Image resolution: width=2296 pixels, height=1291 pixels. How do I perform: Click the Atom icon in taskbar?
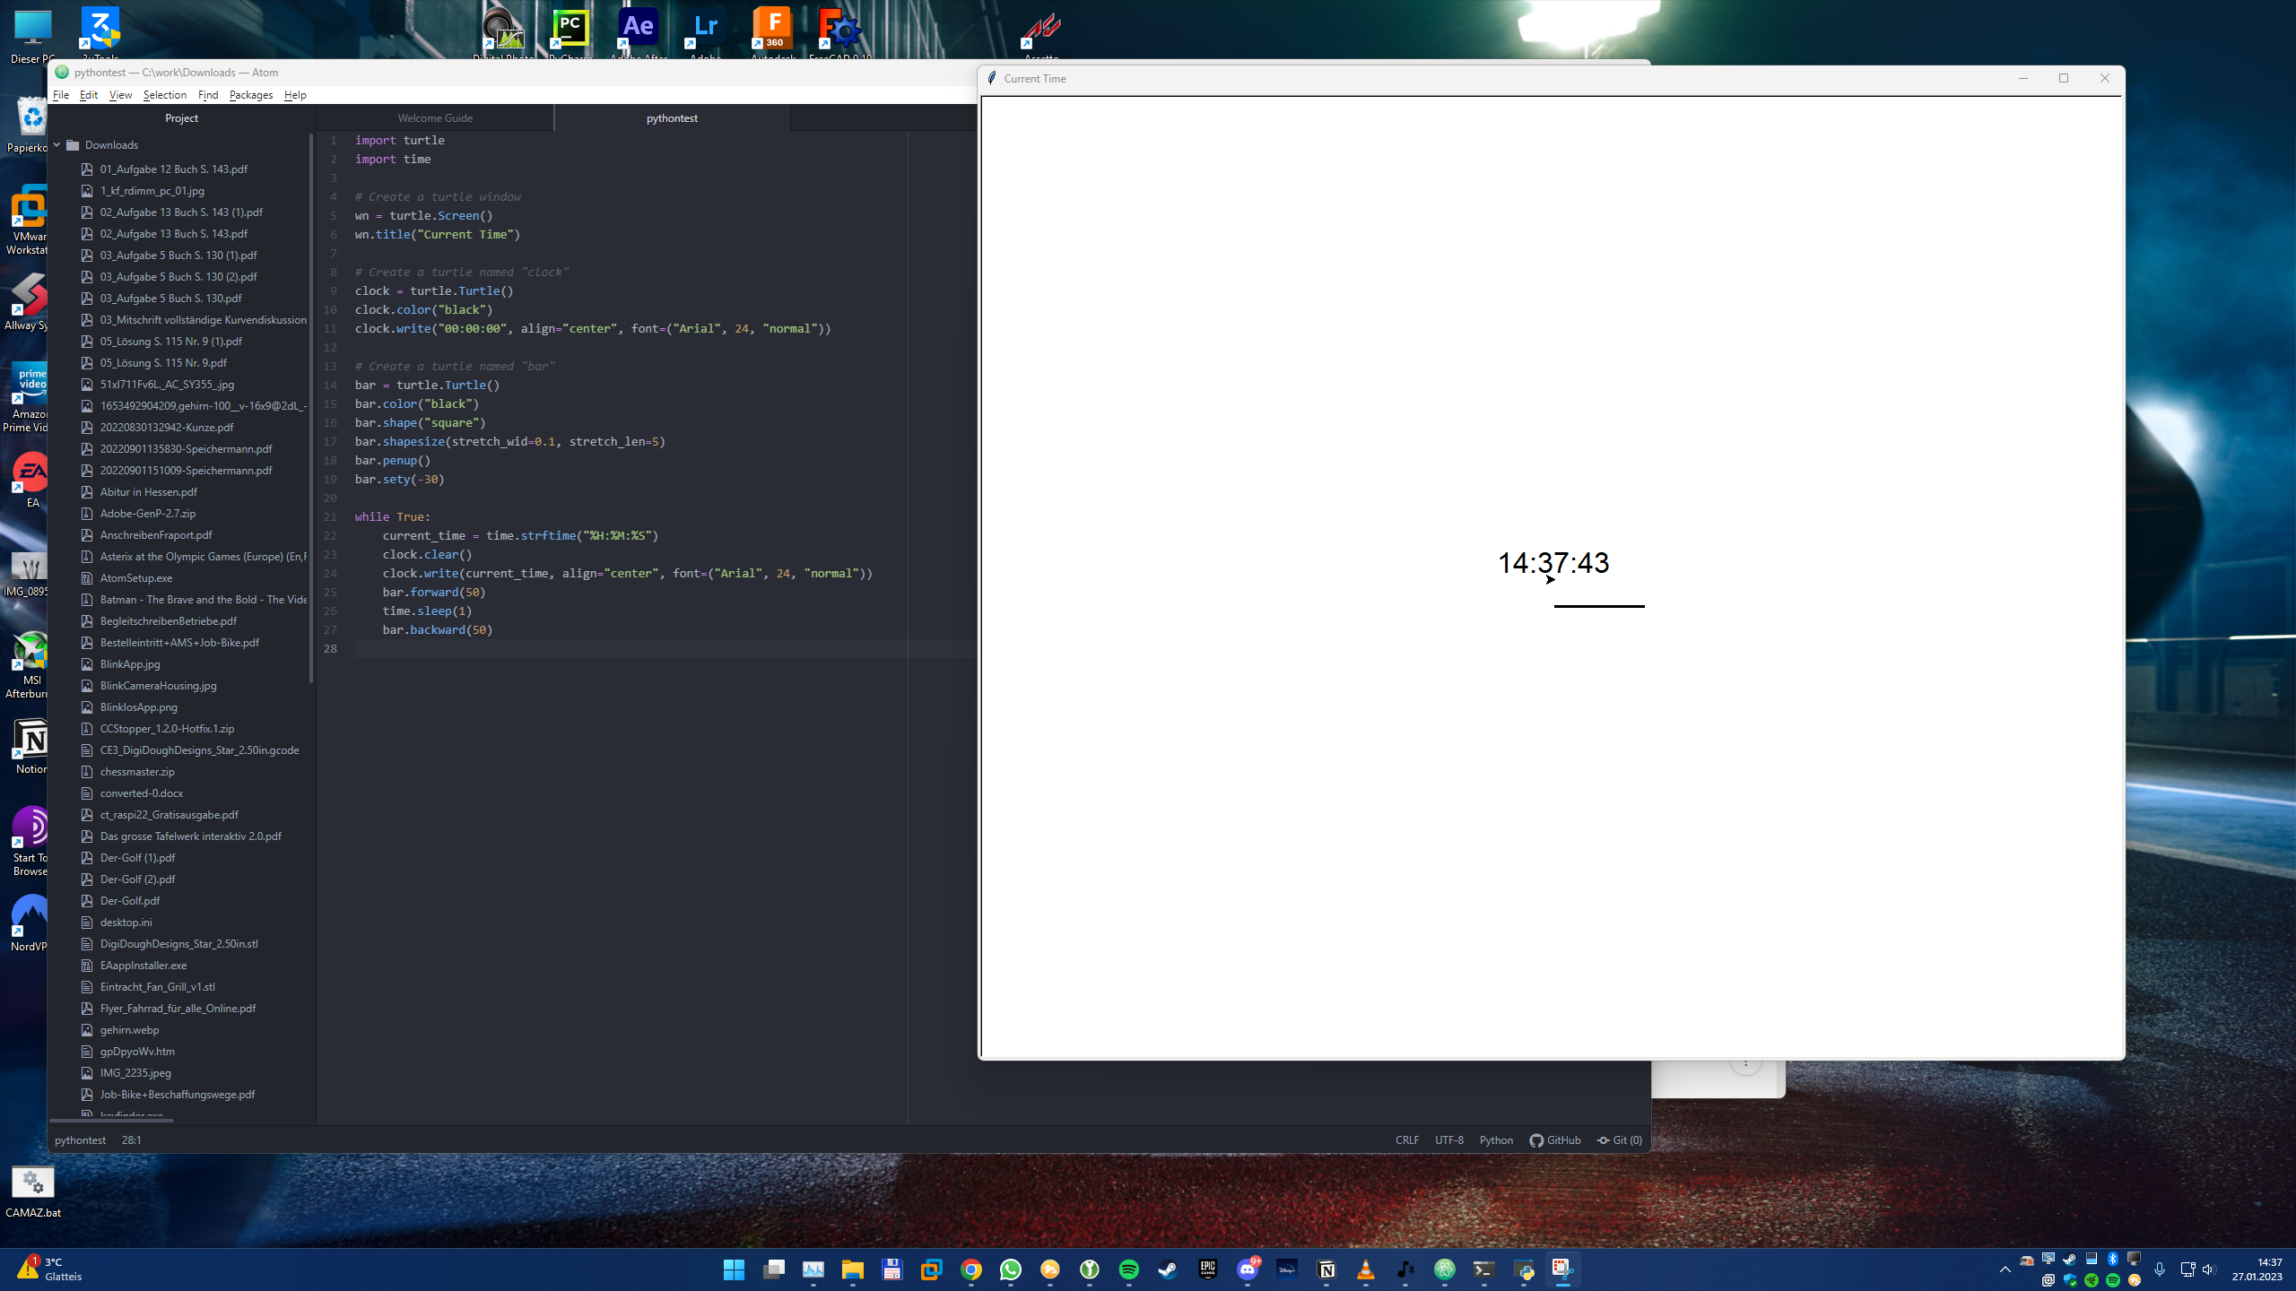[1444, 1269]
